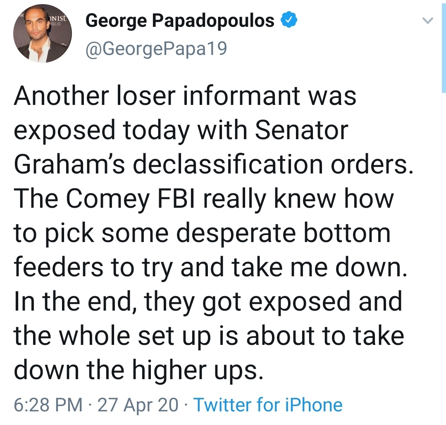The width and height of the screenshot is (446, 425).
Task: Click the 6:28 PM timestamp
Action: pyautogui.click(x=48, y=405)
